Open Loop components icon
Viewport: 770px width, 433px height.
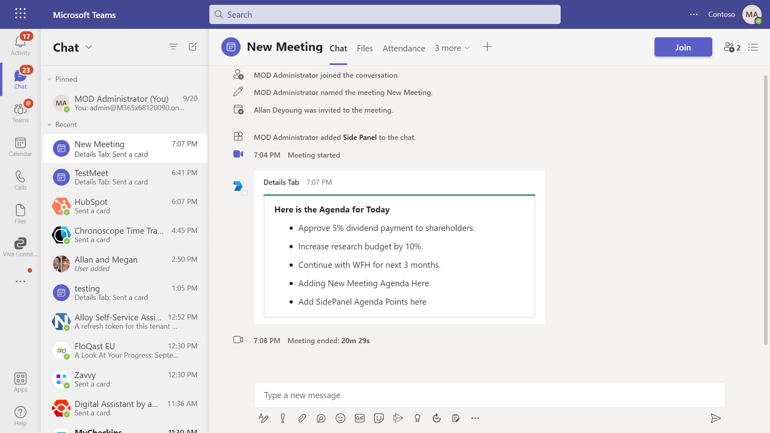(x=321, y=418)
